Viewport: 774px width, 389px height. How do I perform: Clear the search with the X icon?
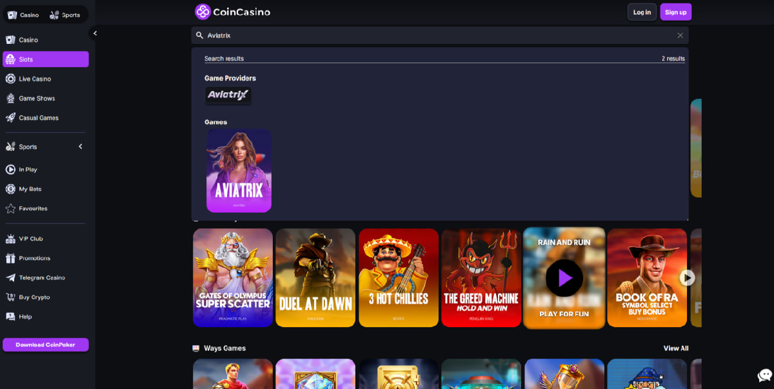[680, 35]
